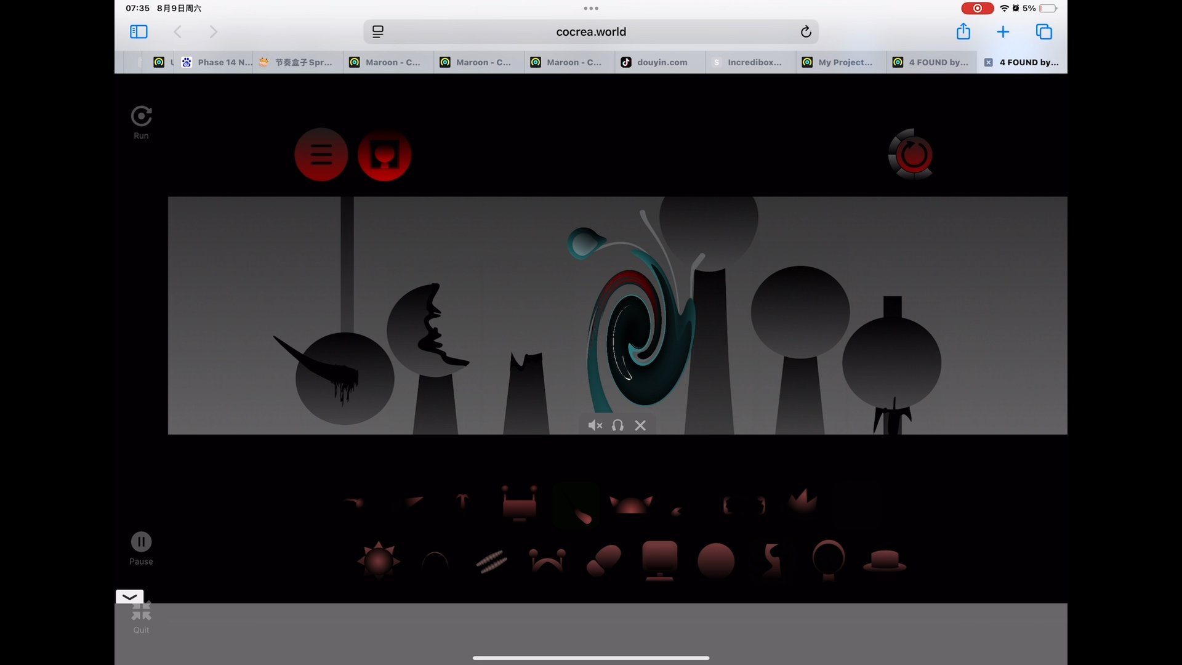The width and height of the screenshot is (1182, 665).
Task: Go forward in Safari
Action: point(213,31)
